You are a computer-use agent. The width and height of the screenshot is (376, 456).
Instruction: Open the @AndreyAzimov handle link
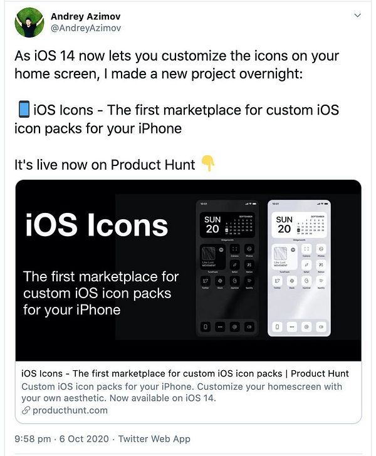[x=86, y=28]
